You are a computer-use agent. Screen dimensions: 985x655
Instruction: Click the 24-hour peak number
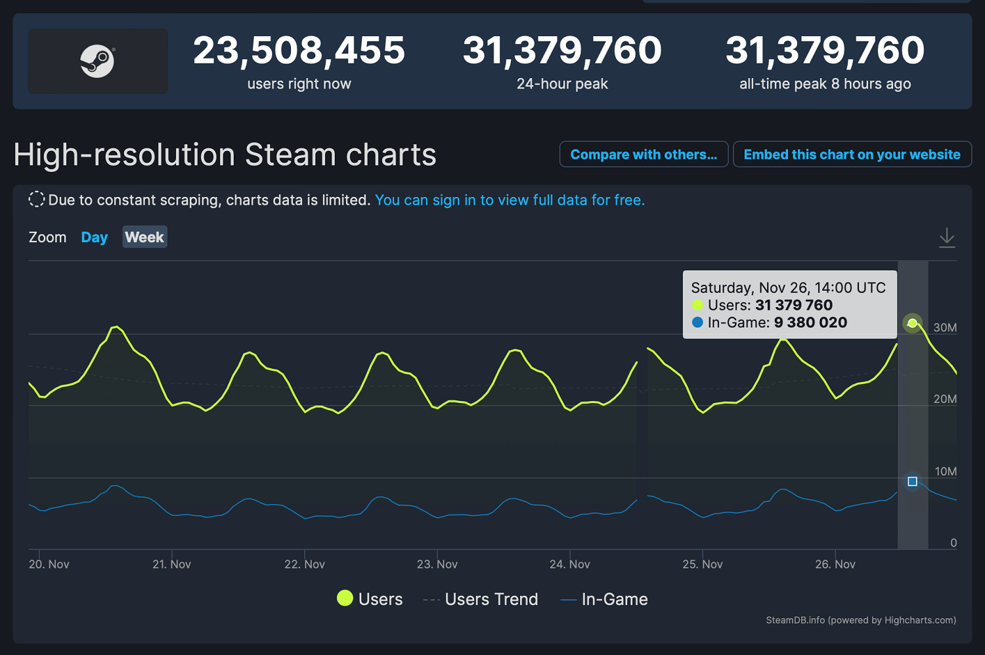[x=562, y=51]
